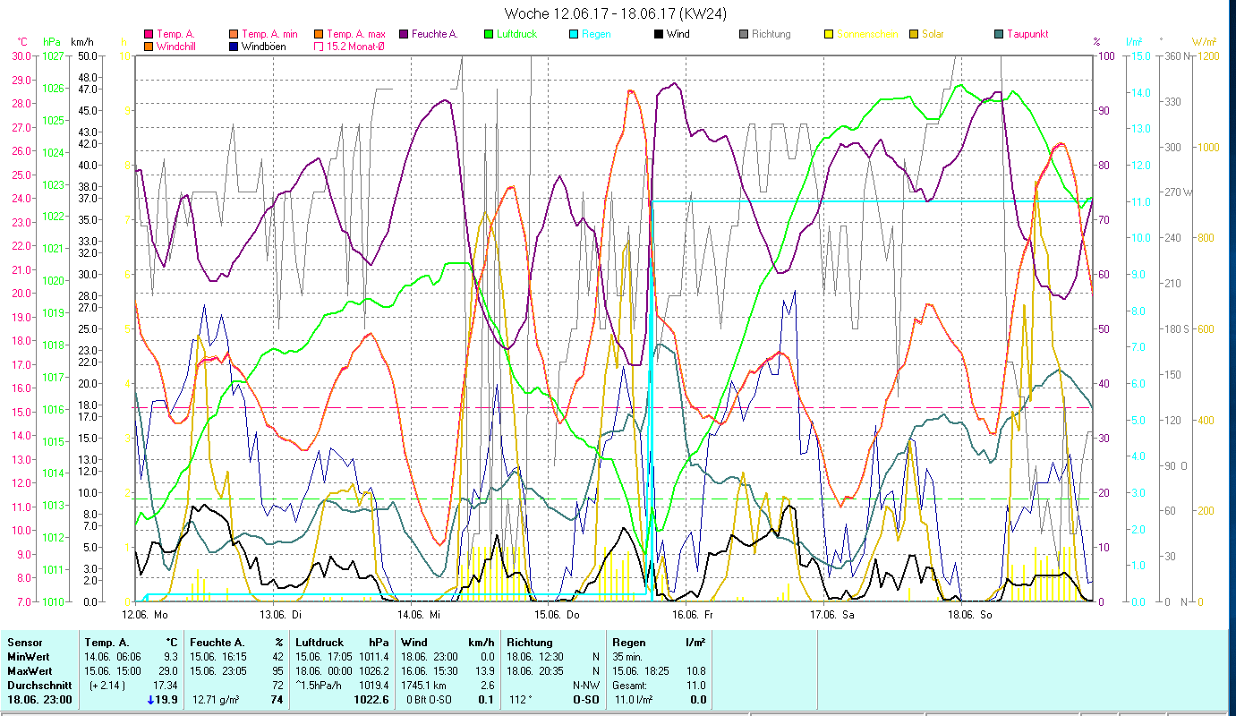Select the black Wind legend color box

(x=658, y=35)
